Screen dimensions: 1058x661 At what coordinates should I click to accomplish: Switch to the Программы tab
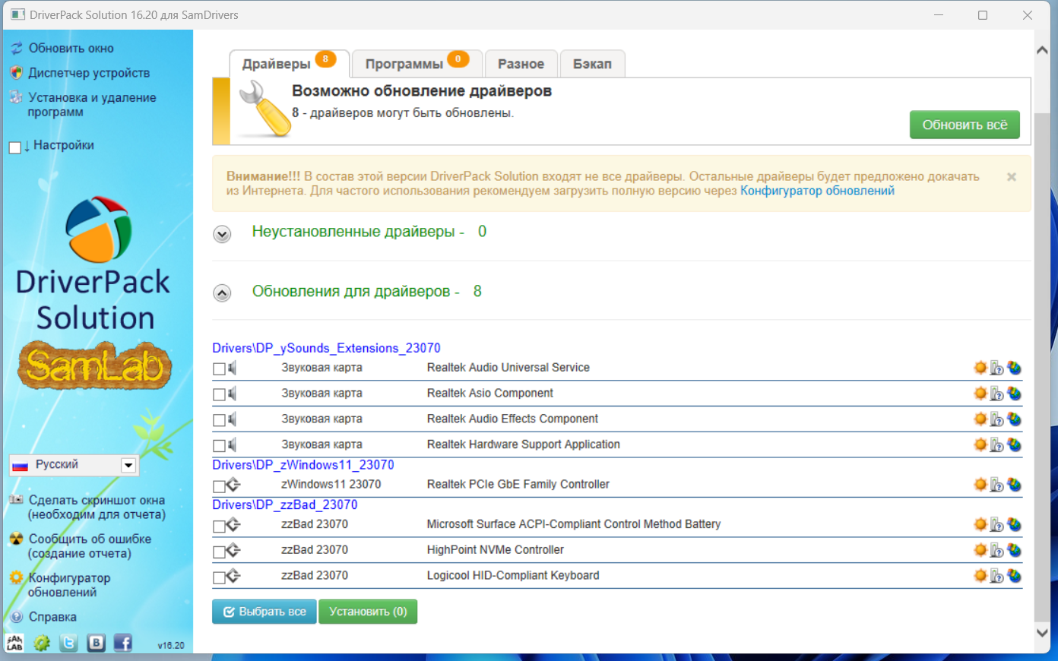pyautogui.click(x=417, y=64)
